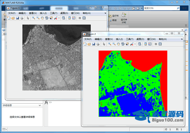The height and width of the screenshot is (133, 190).
Task: Click segmented image in Figure 2
Action: click(x=133, y=84)
